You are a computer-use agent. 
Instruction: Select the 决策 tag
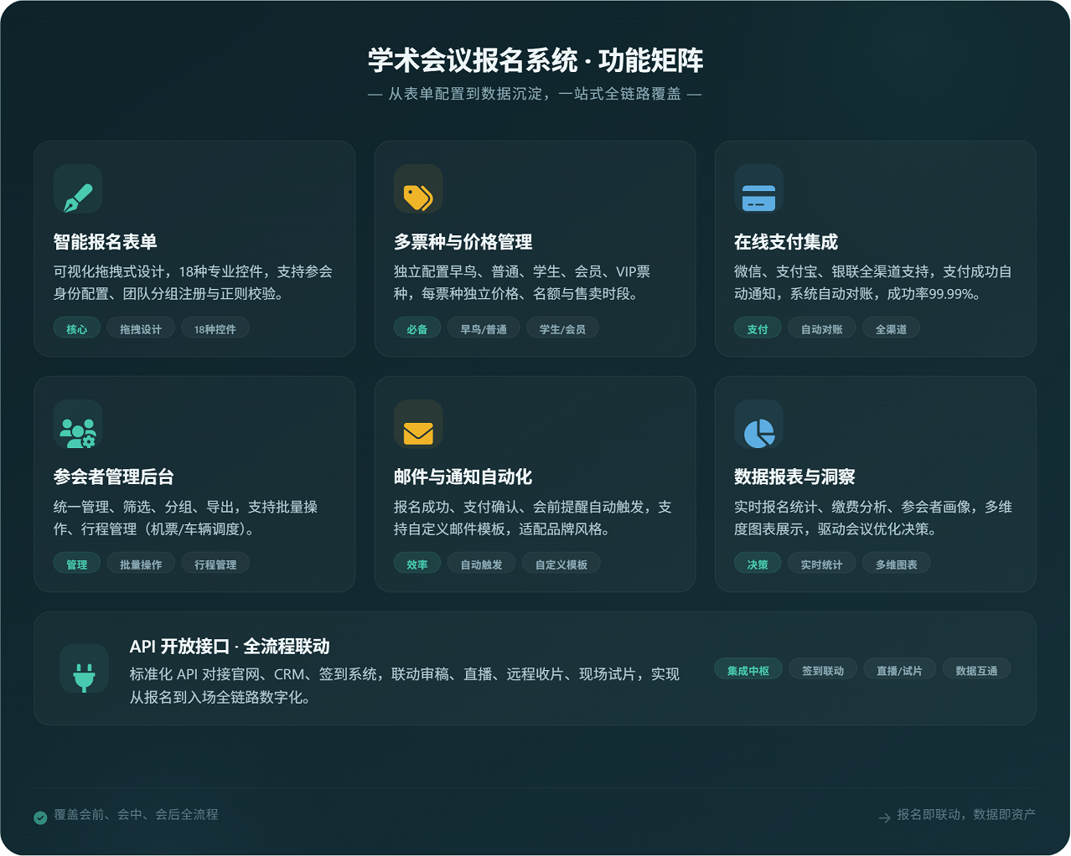[758, 564]
